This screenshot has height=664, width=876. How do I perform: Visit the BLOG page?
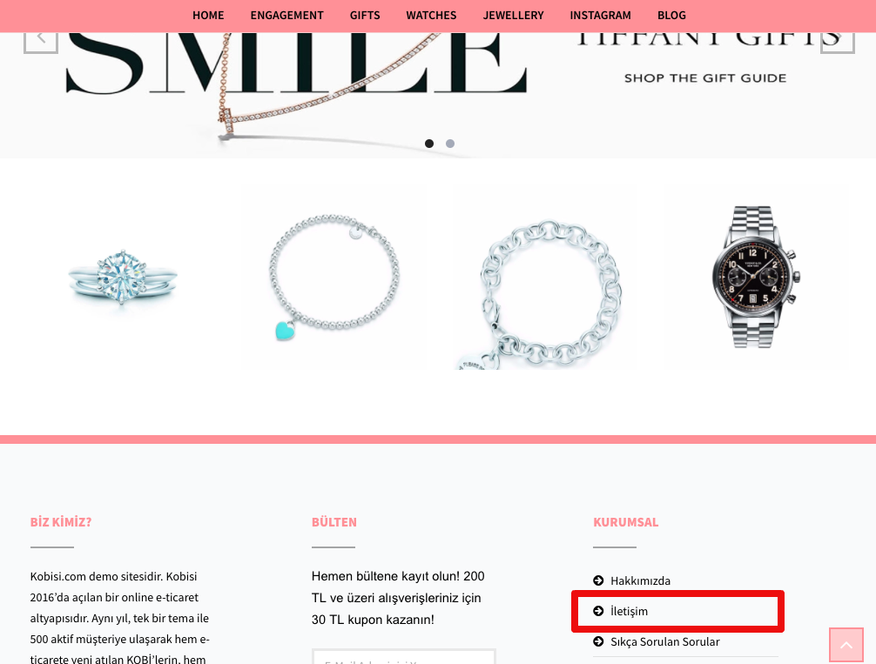click(671, 15)
